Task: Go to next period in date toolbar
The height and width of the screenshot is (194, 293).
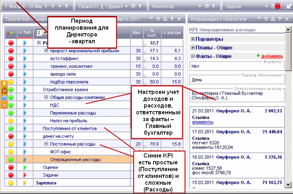Action: [53, 6]
